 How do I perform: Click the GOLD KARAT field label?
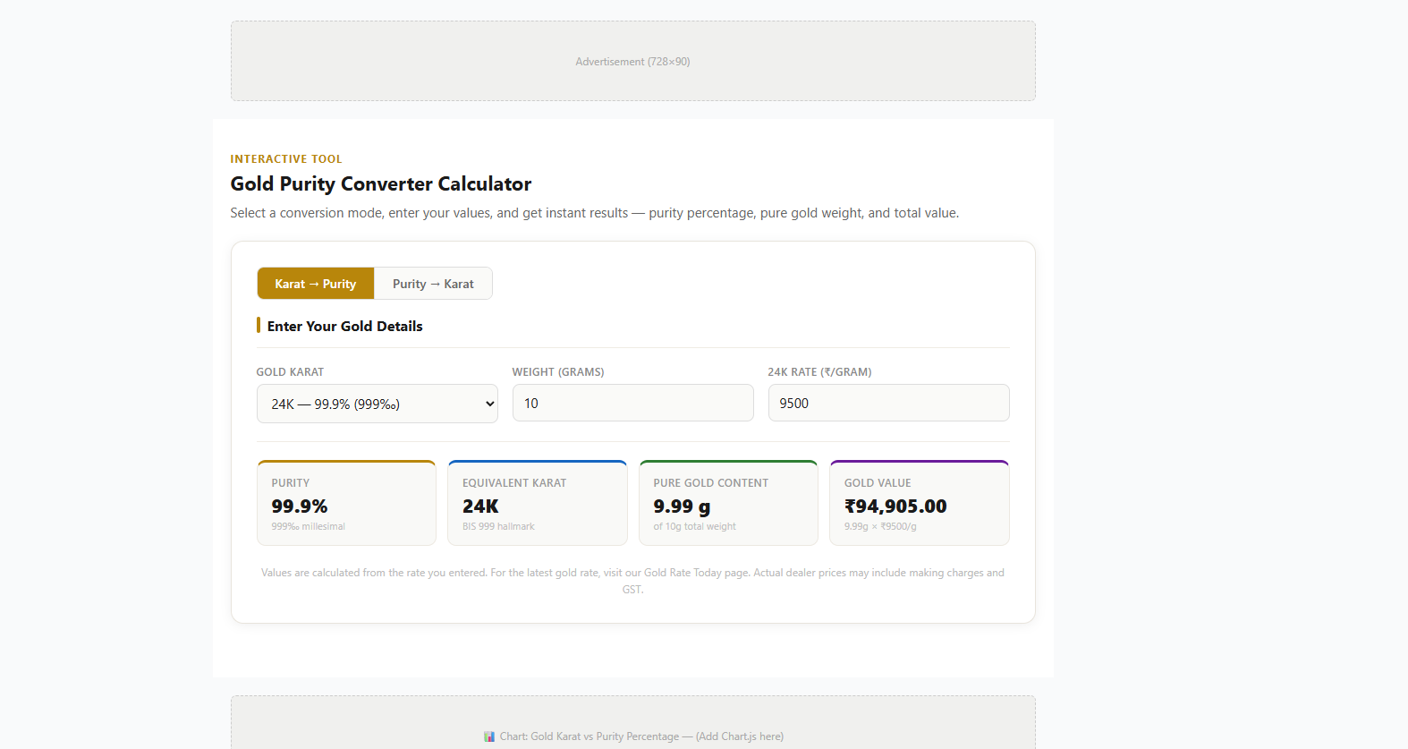290,372
